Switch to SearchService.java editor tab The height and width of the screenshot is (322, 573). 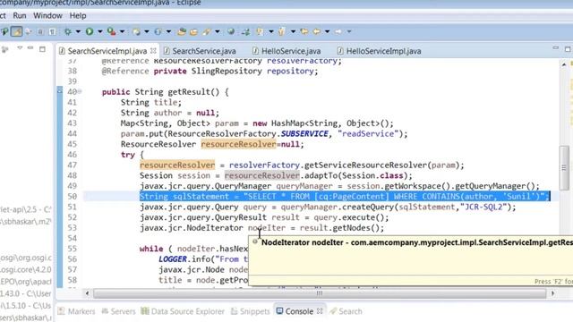coord(204,51)
